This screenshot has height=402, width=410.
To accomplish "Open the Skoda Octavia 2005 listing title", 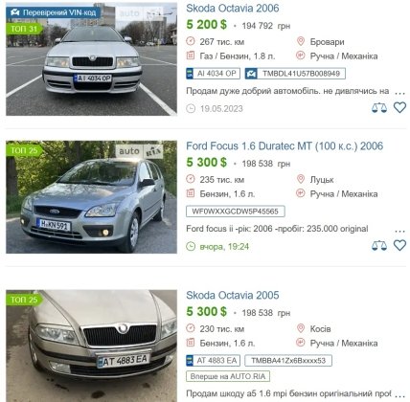I will 233,295.
